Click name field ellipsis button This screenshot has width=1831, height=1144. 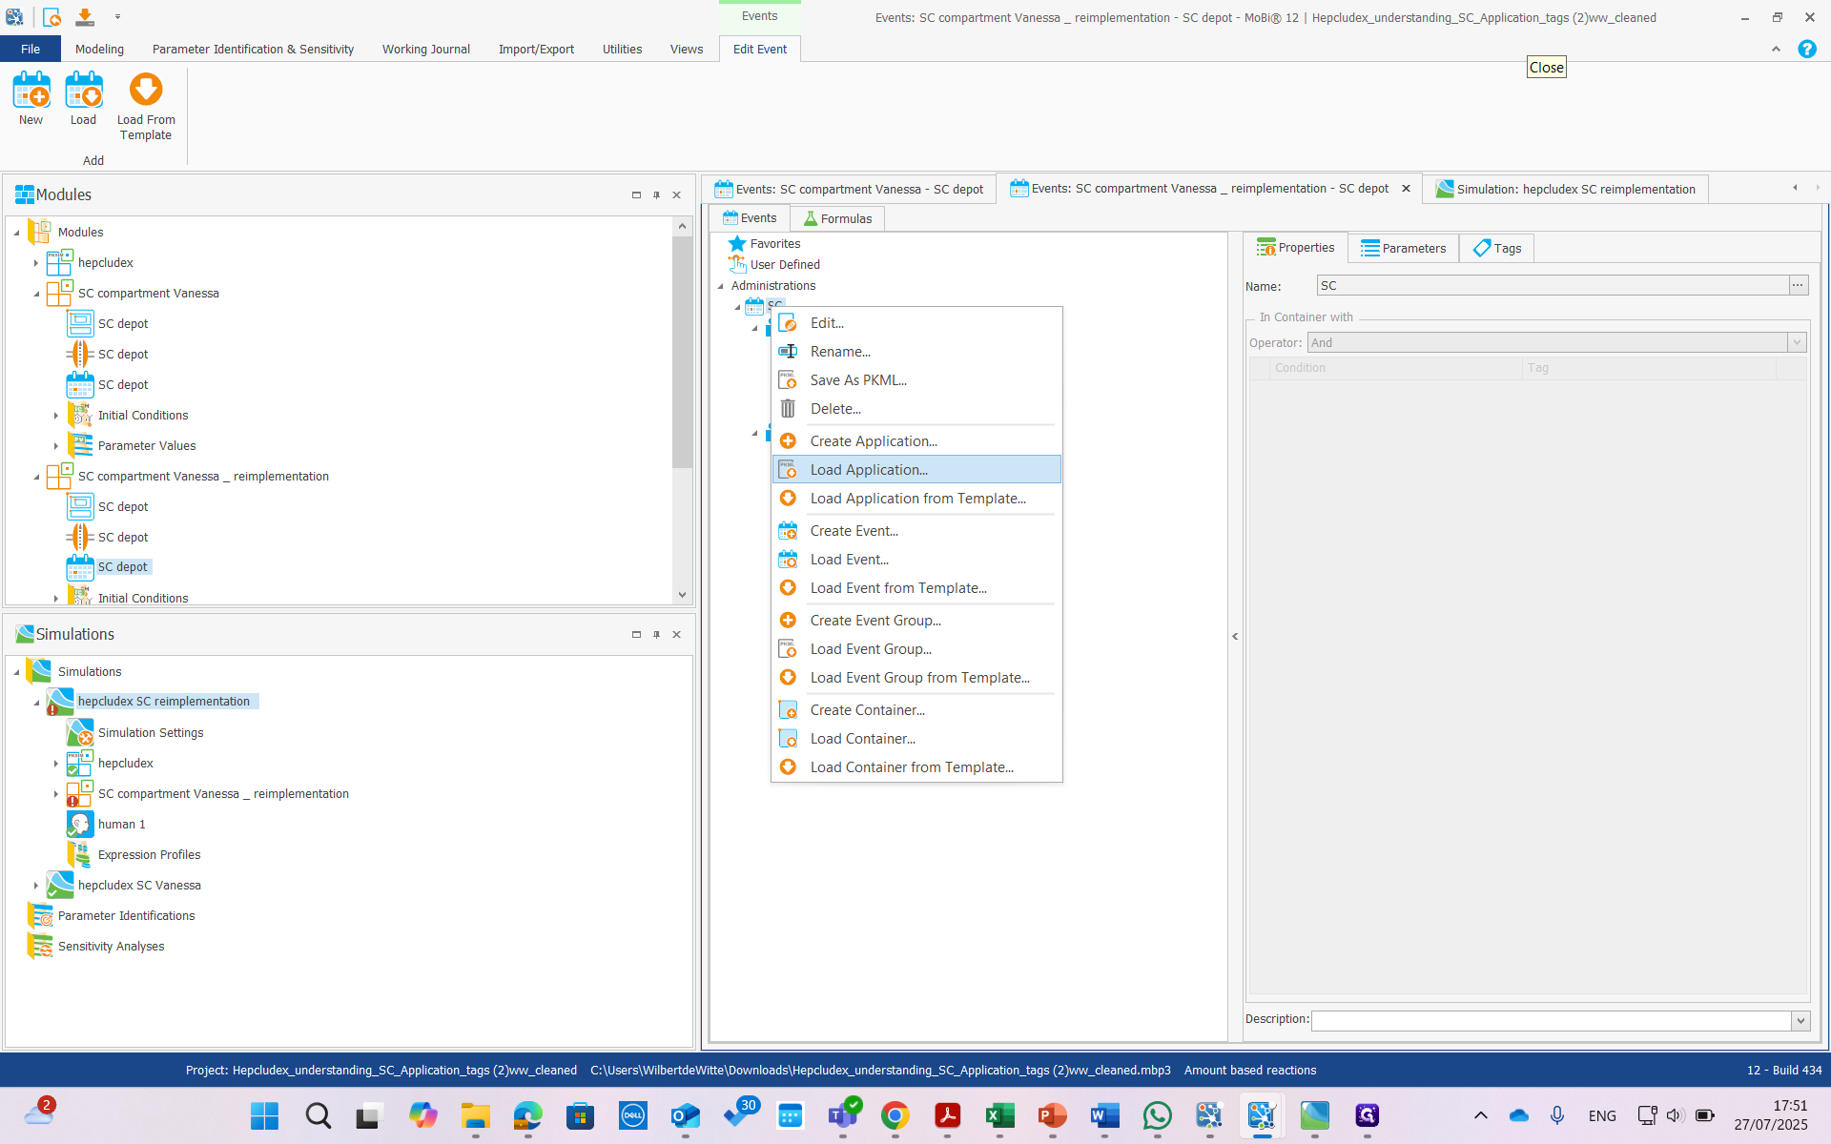[1798, 285]
